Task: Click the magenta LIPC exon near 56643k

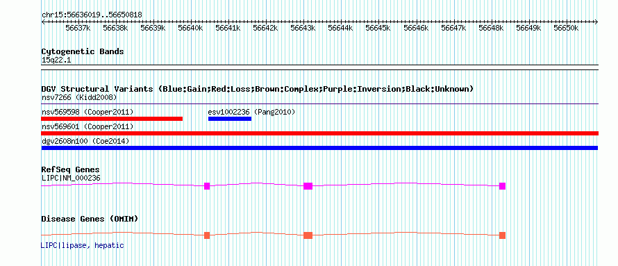Action: point(308,186)
